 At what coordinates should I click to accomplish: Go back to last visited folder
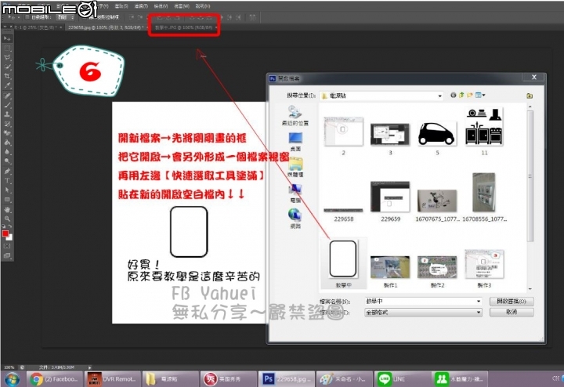pos(454,96)
